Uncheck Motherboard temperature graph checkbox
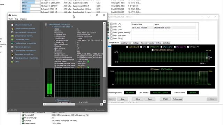223x125 pixels. 127,47
